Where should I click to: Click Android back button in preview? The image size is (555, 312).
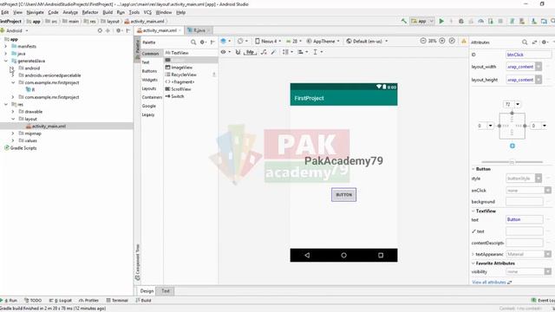click(x=307, y=255)
